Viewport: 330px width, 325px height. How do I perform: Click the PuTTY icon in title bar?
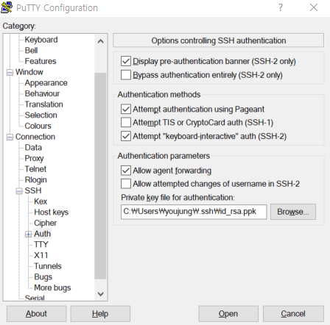(7, 7)
